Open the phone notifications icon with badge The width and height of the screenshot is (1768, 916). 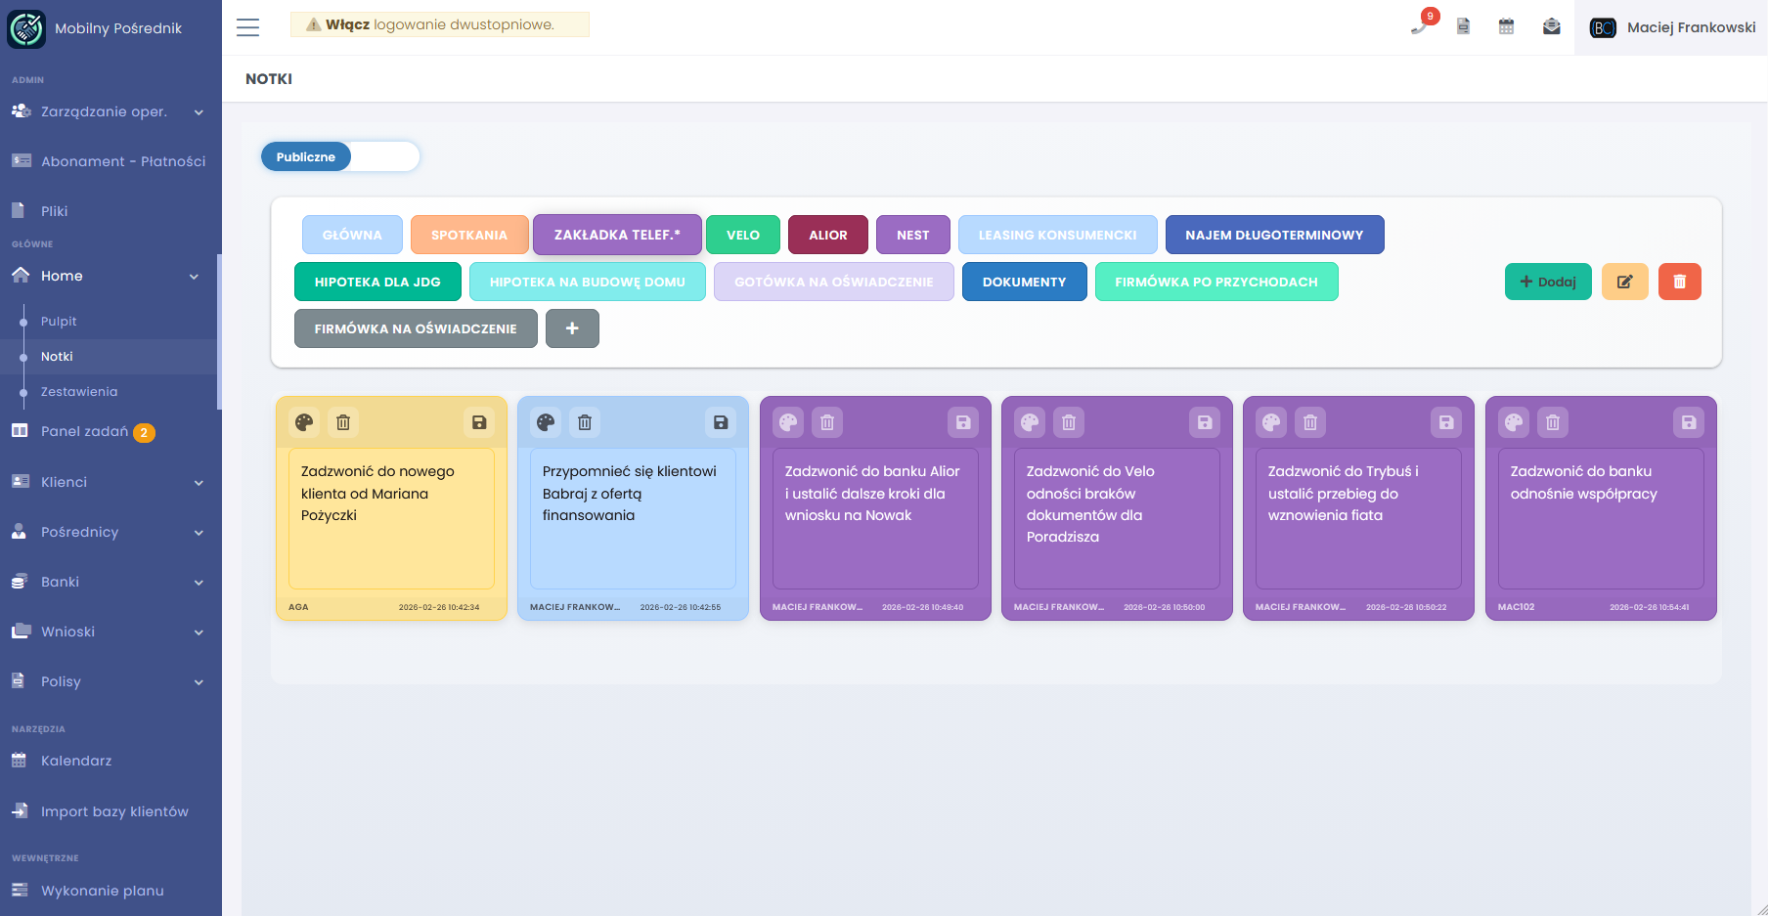(x=1420, y=26)
